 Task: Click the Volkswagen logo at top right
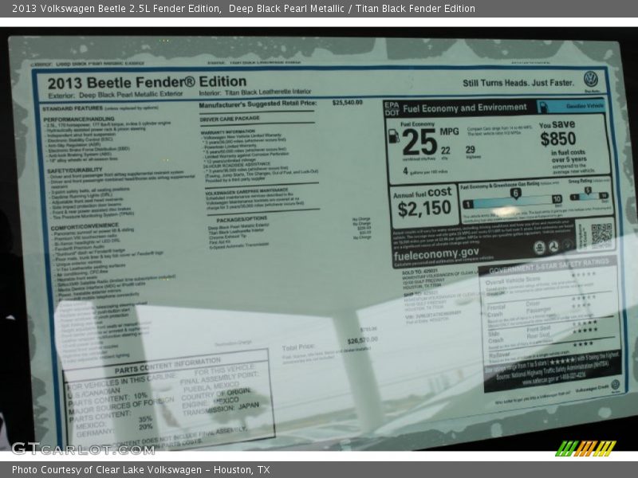[x=590, y=79]
